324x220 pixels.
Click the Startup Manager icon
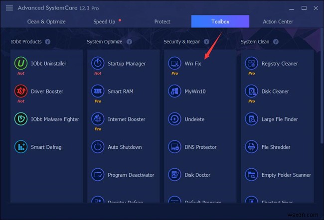coord(98,63)
